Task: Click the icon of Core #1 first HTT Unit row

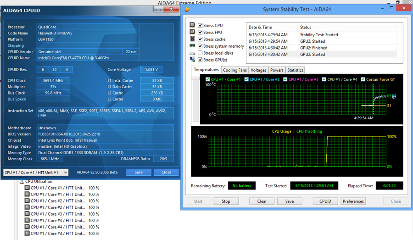Action: (27, 188)
